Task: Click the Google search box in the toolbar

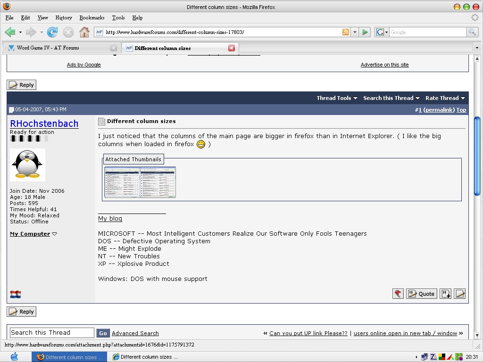Action: tap(428, 32)
